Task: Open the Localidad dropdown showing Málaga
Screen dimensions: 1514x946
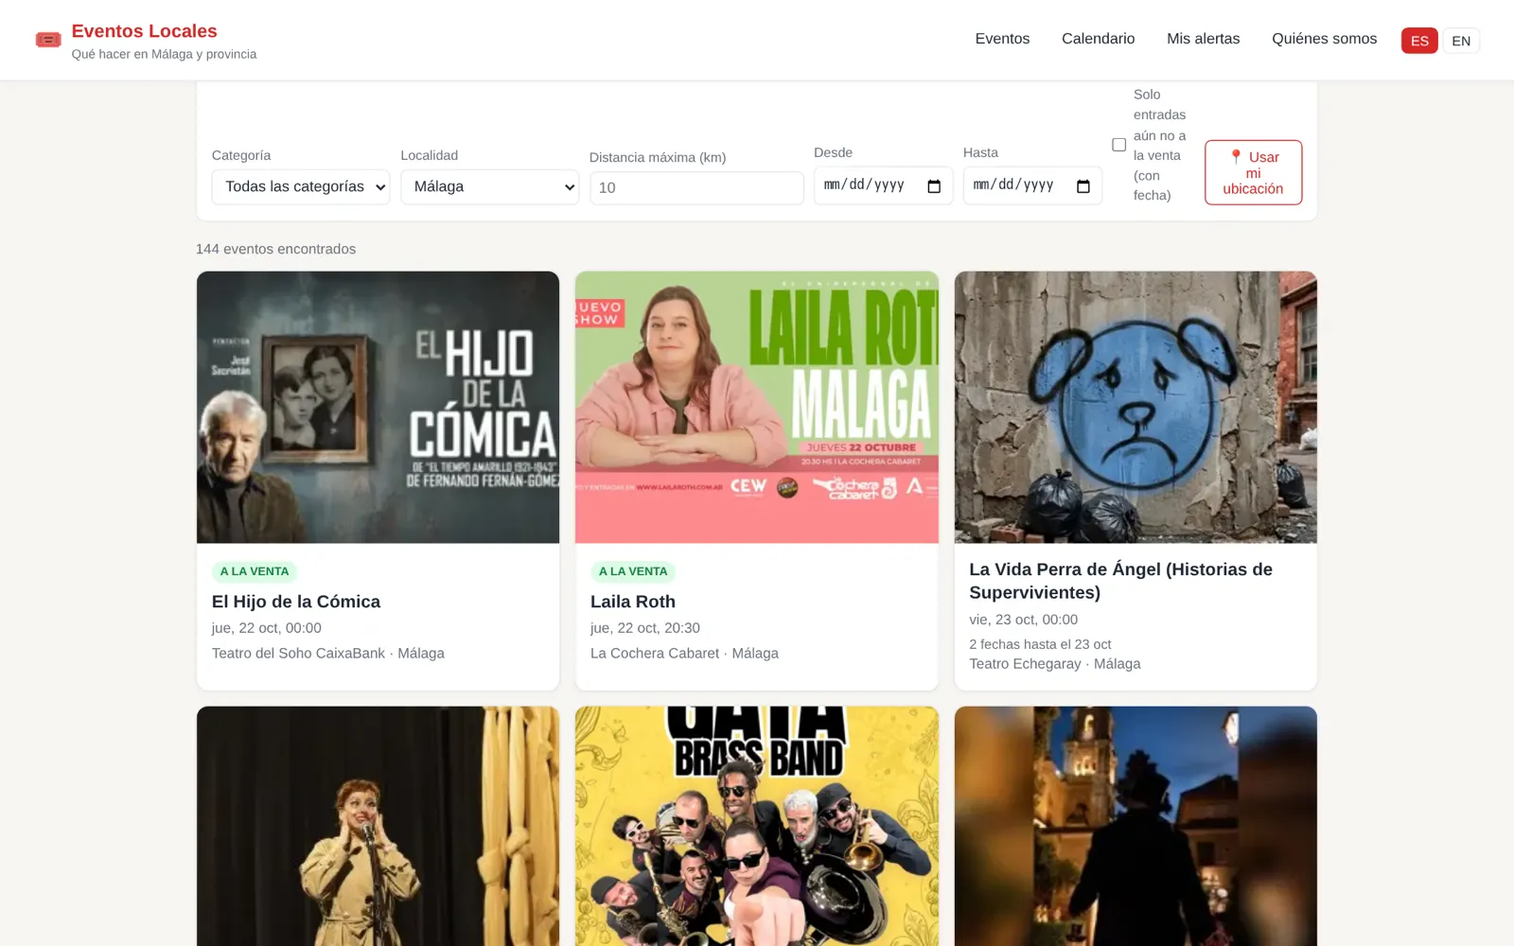Action: [x=489, y=186]
